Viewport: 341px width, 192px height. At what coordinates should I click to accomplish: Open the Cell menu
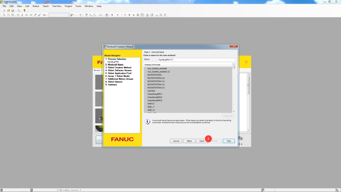coord(27,6)
